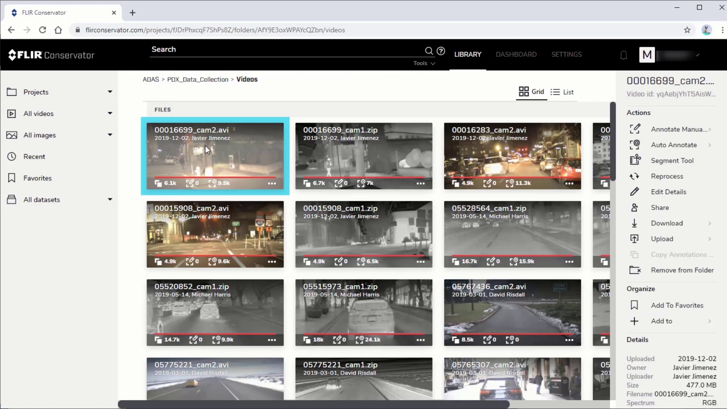Screen dimensions: 727x409
Task: Click the Annotate Manually icon
Action: pyautogui.click(x=635, y=129)
